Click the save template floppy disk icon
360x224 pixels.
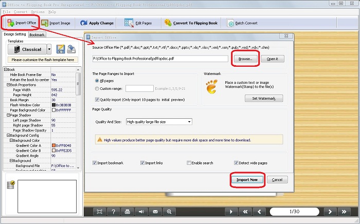coord(60,49)
